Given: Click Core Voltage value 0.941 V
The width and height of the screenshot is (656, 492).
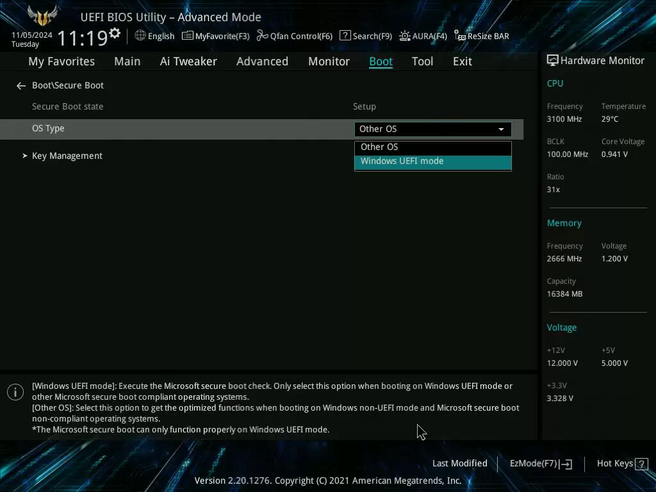Looking at the screenshot, I should point(614,154).
